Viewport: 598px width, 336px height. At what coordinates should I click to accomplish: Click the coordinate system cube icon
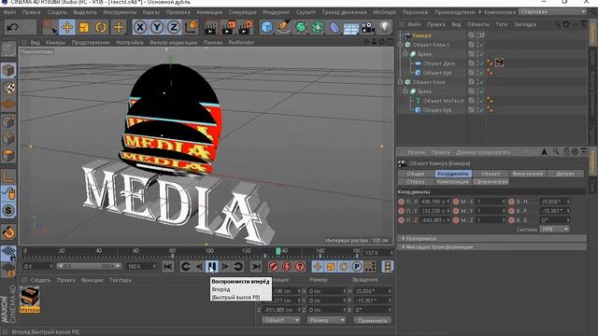coord(191,27)
